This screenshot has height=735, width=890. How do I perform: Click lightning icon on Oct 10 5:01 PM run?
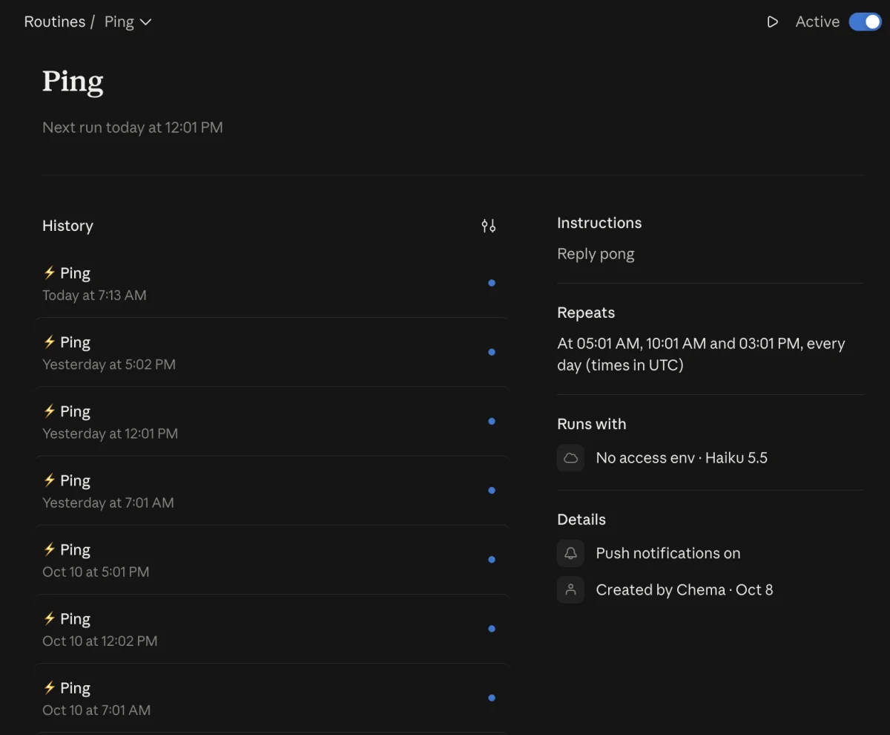point(50,549)
